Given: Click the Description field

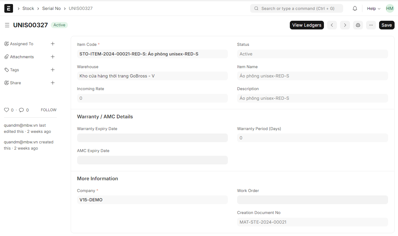Looking at the screenshot, I should click(x=312, y=98).
